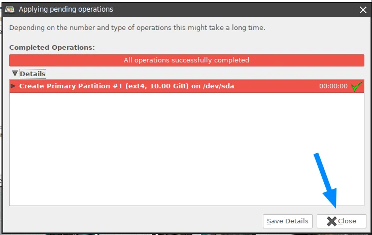Click the Details expander label
This screenshot has width=372, height=235.
click(32, 74)
